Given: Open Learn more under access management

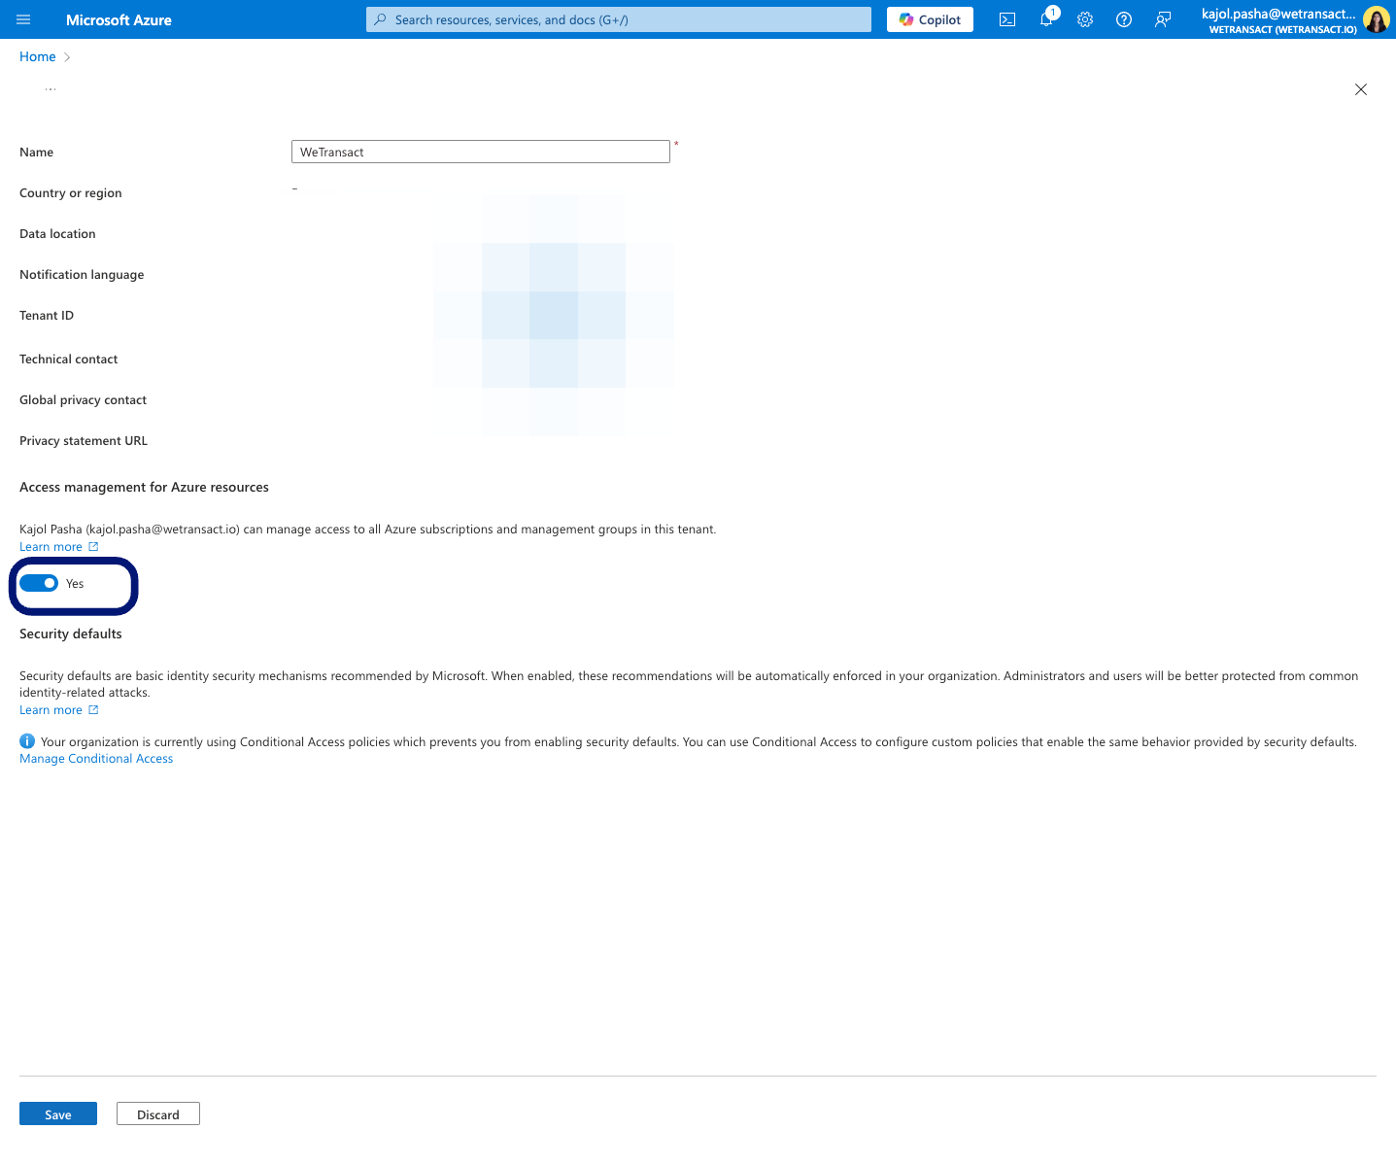Looking at the screenshot, I should click(58, 547).
